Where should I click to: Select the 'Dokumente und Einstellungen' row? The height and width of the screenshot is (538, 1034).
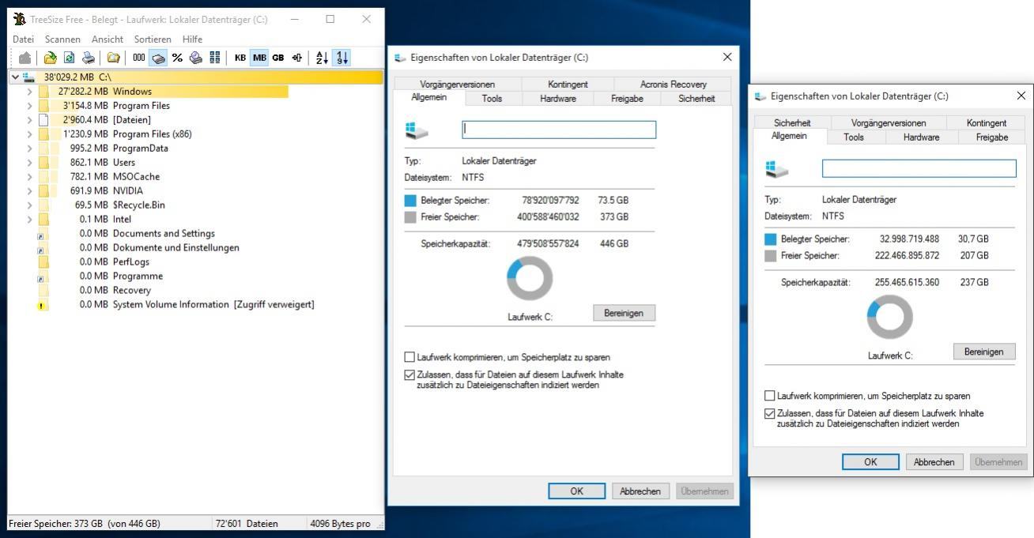pos(196,248)
